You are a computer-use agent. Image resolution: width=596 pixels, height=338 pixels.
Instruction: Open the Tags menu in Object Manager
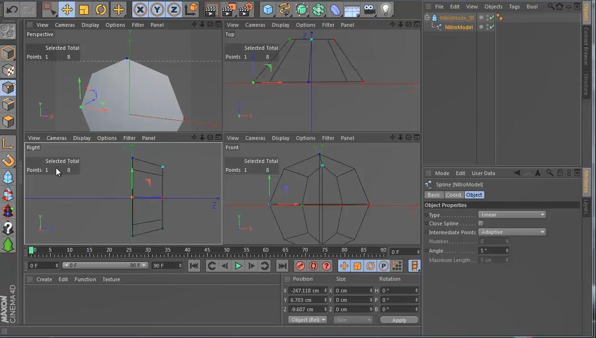[514, 7]
